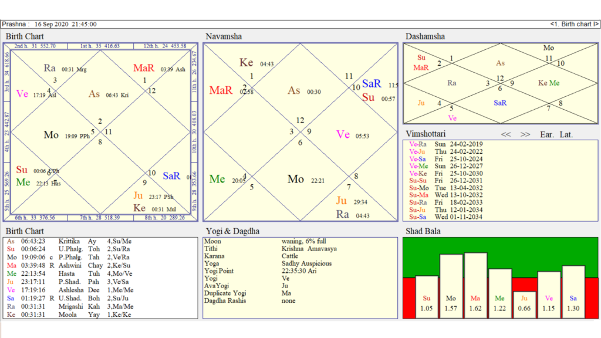Click SaR in the Dashamsha chart
The width and height of the screenshot is (601, 338).
click(x=500, y=103)
